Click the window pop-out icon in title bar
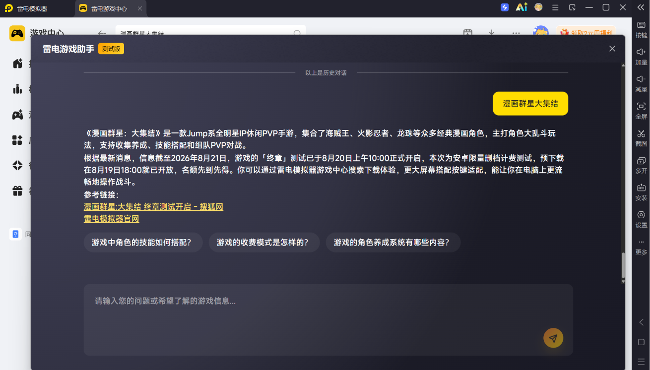The image size is (650, 370). point(572,7)
